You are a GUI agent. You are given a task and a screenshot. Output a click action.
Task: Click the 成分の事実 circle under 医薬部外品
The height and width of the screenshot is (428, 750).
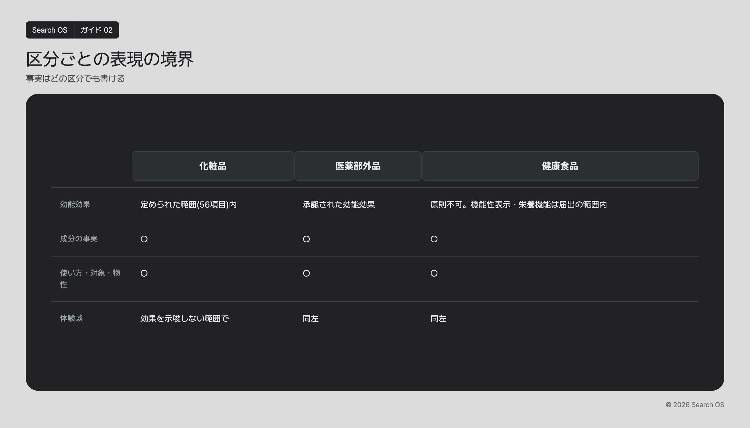point(306,239)
